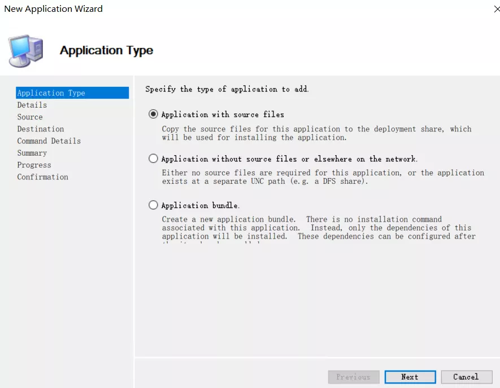Select the Application with source files radio button
This screenshot has width=500, height=388.
point(153,114)
